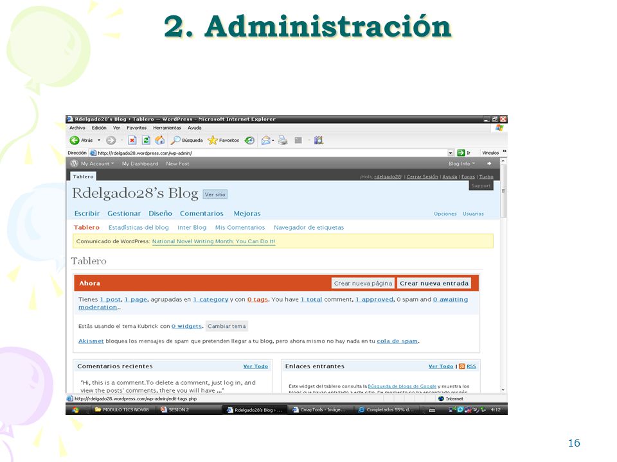The image size is (617, 462).
Task: Select the Diseño tab
Action: [x=160, y=213]
